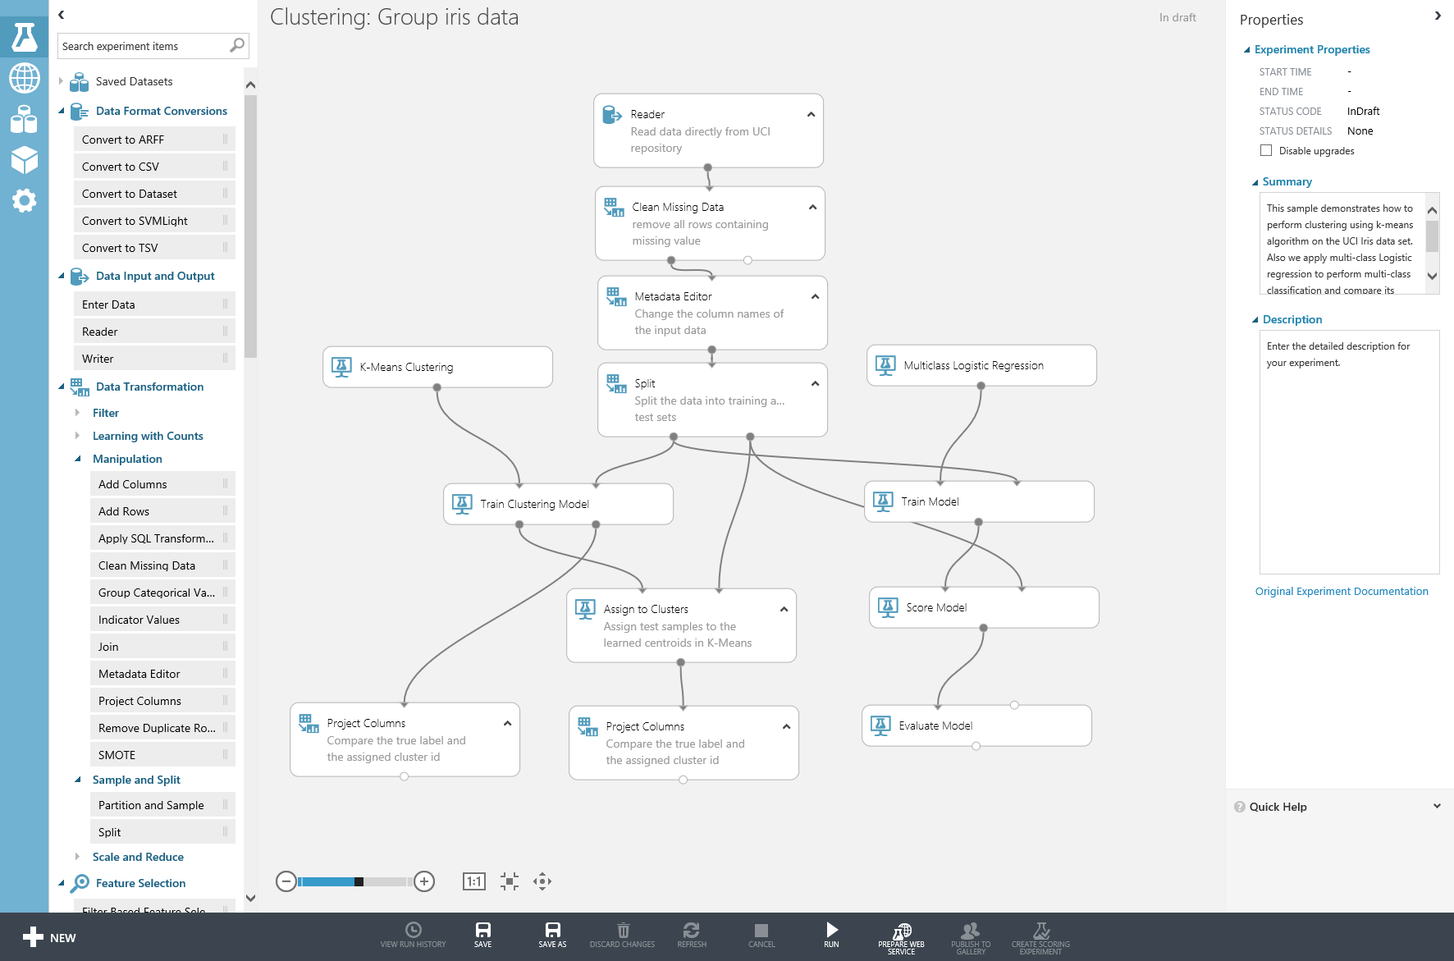Click the zoom to actual size 1:1 icon

473,881
